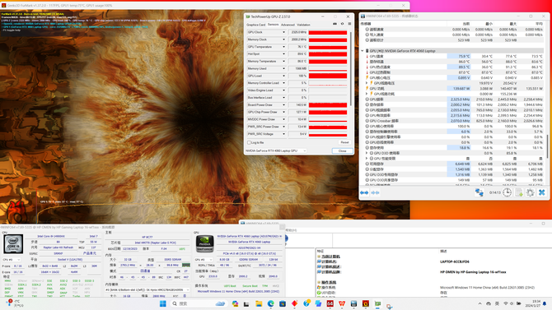Click the FurMark icon on taskbar
Viewport: 552px width, 310px height.
tap(366, 303)
